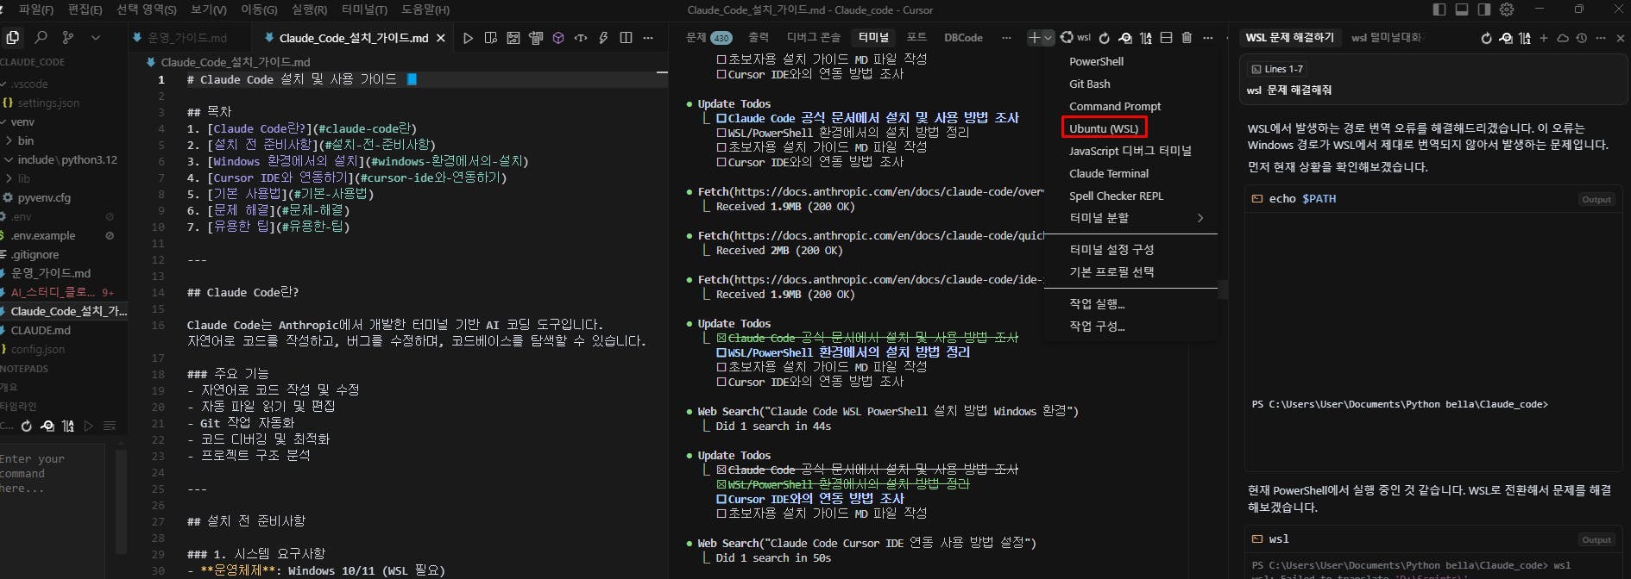Open terminal profile dropdown arrow
The image size is (1631, 579).
point(1048,38)
